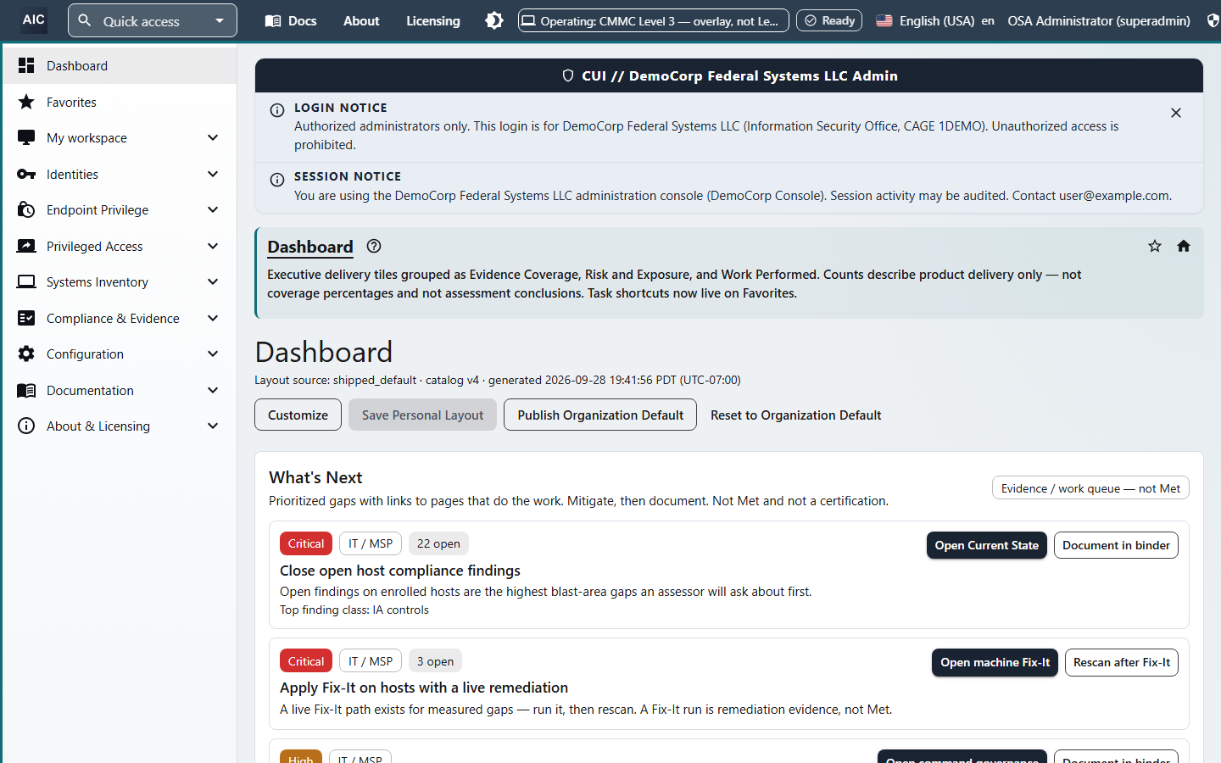Viewport: 1221px width, 763px height.
Task: Click the Documentation book icon in the sidebar
Action: 26,390
